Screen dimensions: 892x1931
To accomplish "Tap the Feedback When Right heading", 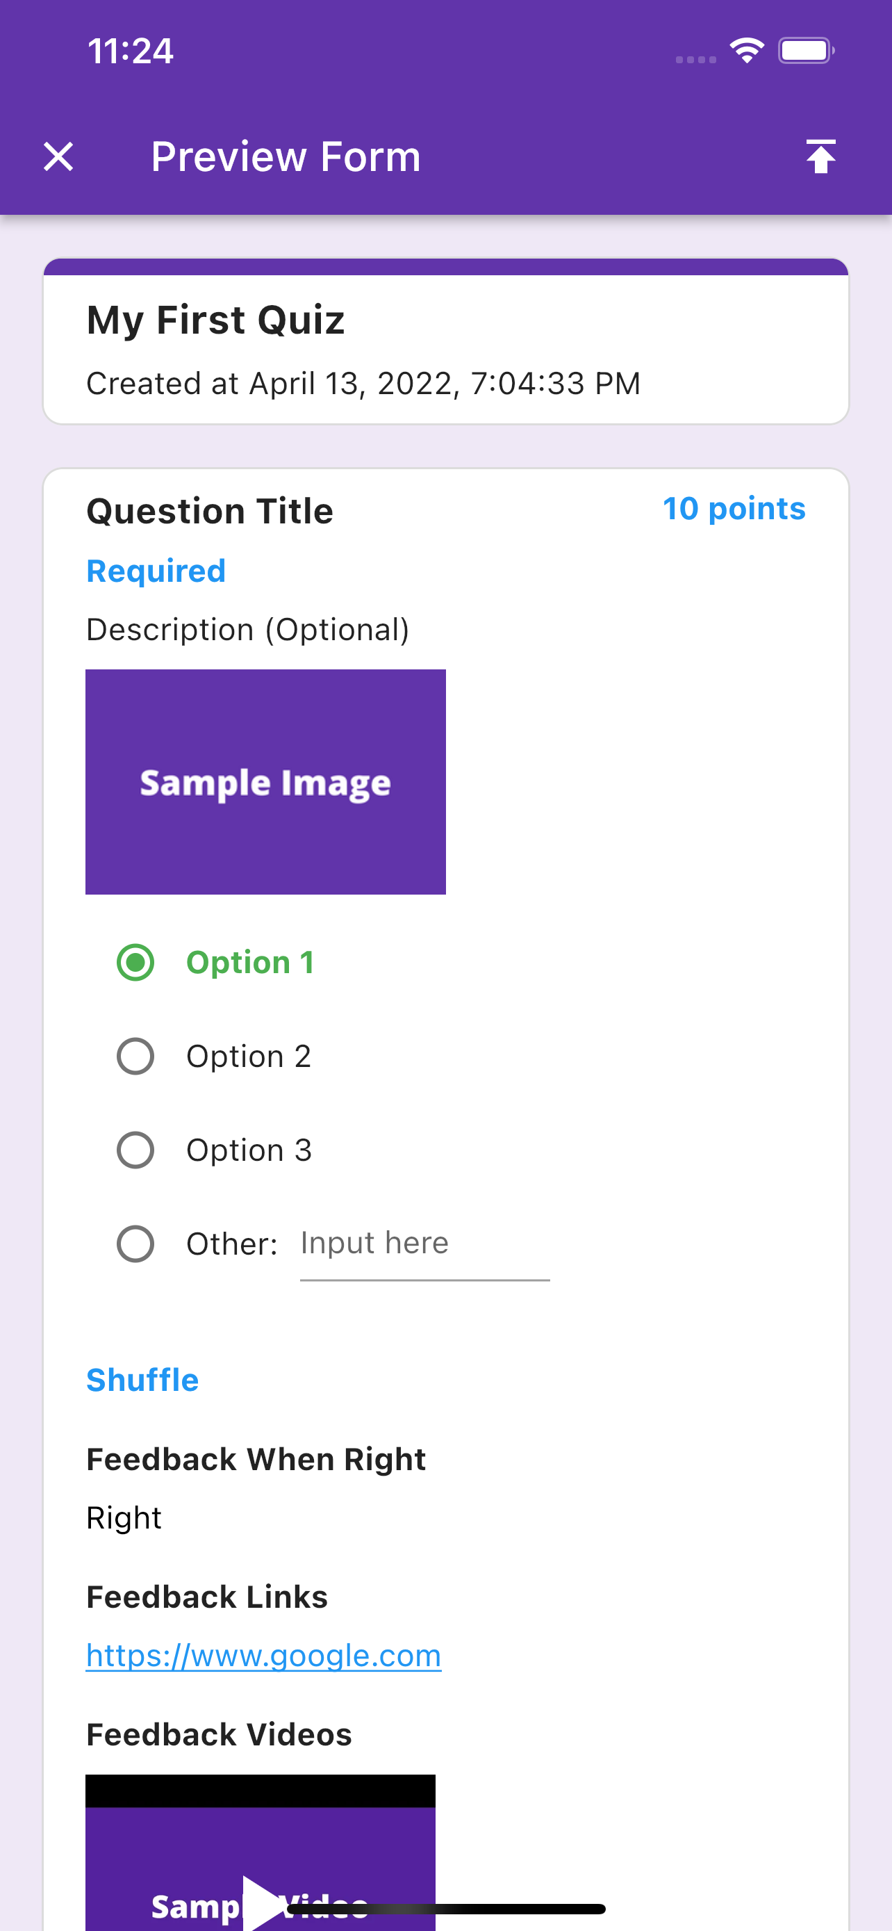I will [x=256, y=1459].
